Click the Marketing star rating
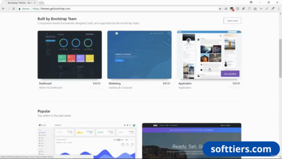This screenshot has height=159, width=282. point(164,87)
